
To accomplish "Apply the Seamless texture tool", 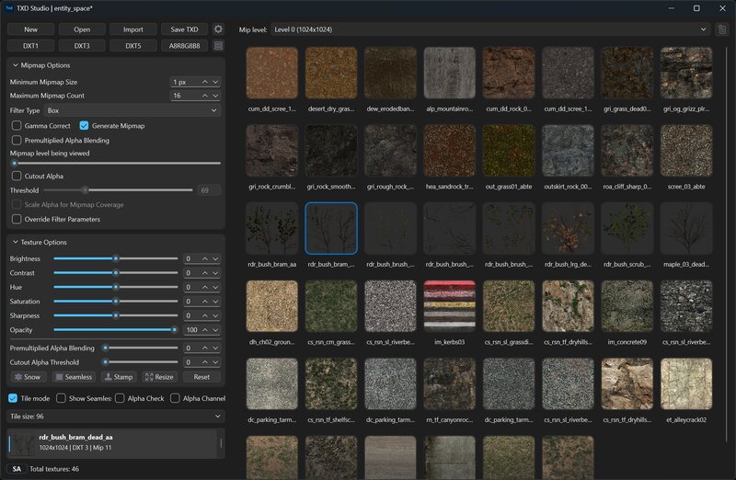I will pos(74,377).
